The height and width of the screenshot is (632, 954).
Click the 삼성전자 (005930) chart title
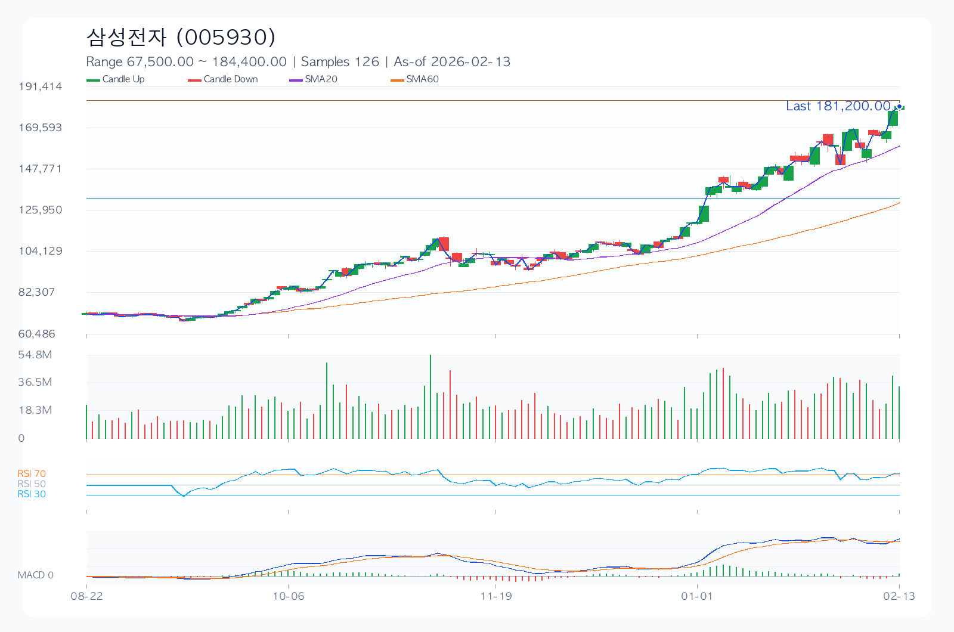pyautogui.click(x=181, y=37)
